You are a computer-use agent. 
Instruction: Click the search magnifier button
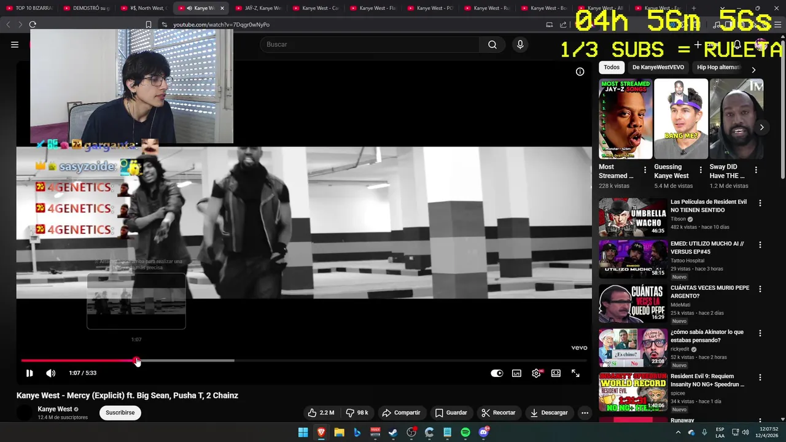tap(492, 44)
